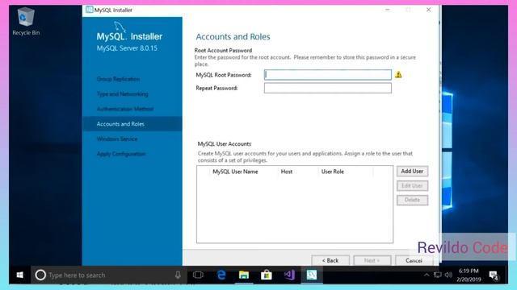
Task: Click the password warning triangle icon
Action: pos(398,75)
